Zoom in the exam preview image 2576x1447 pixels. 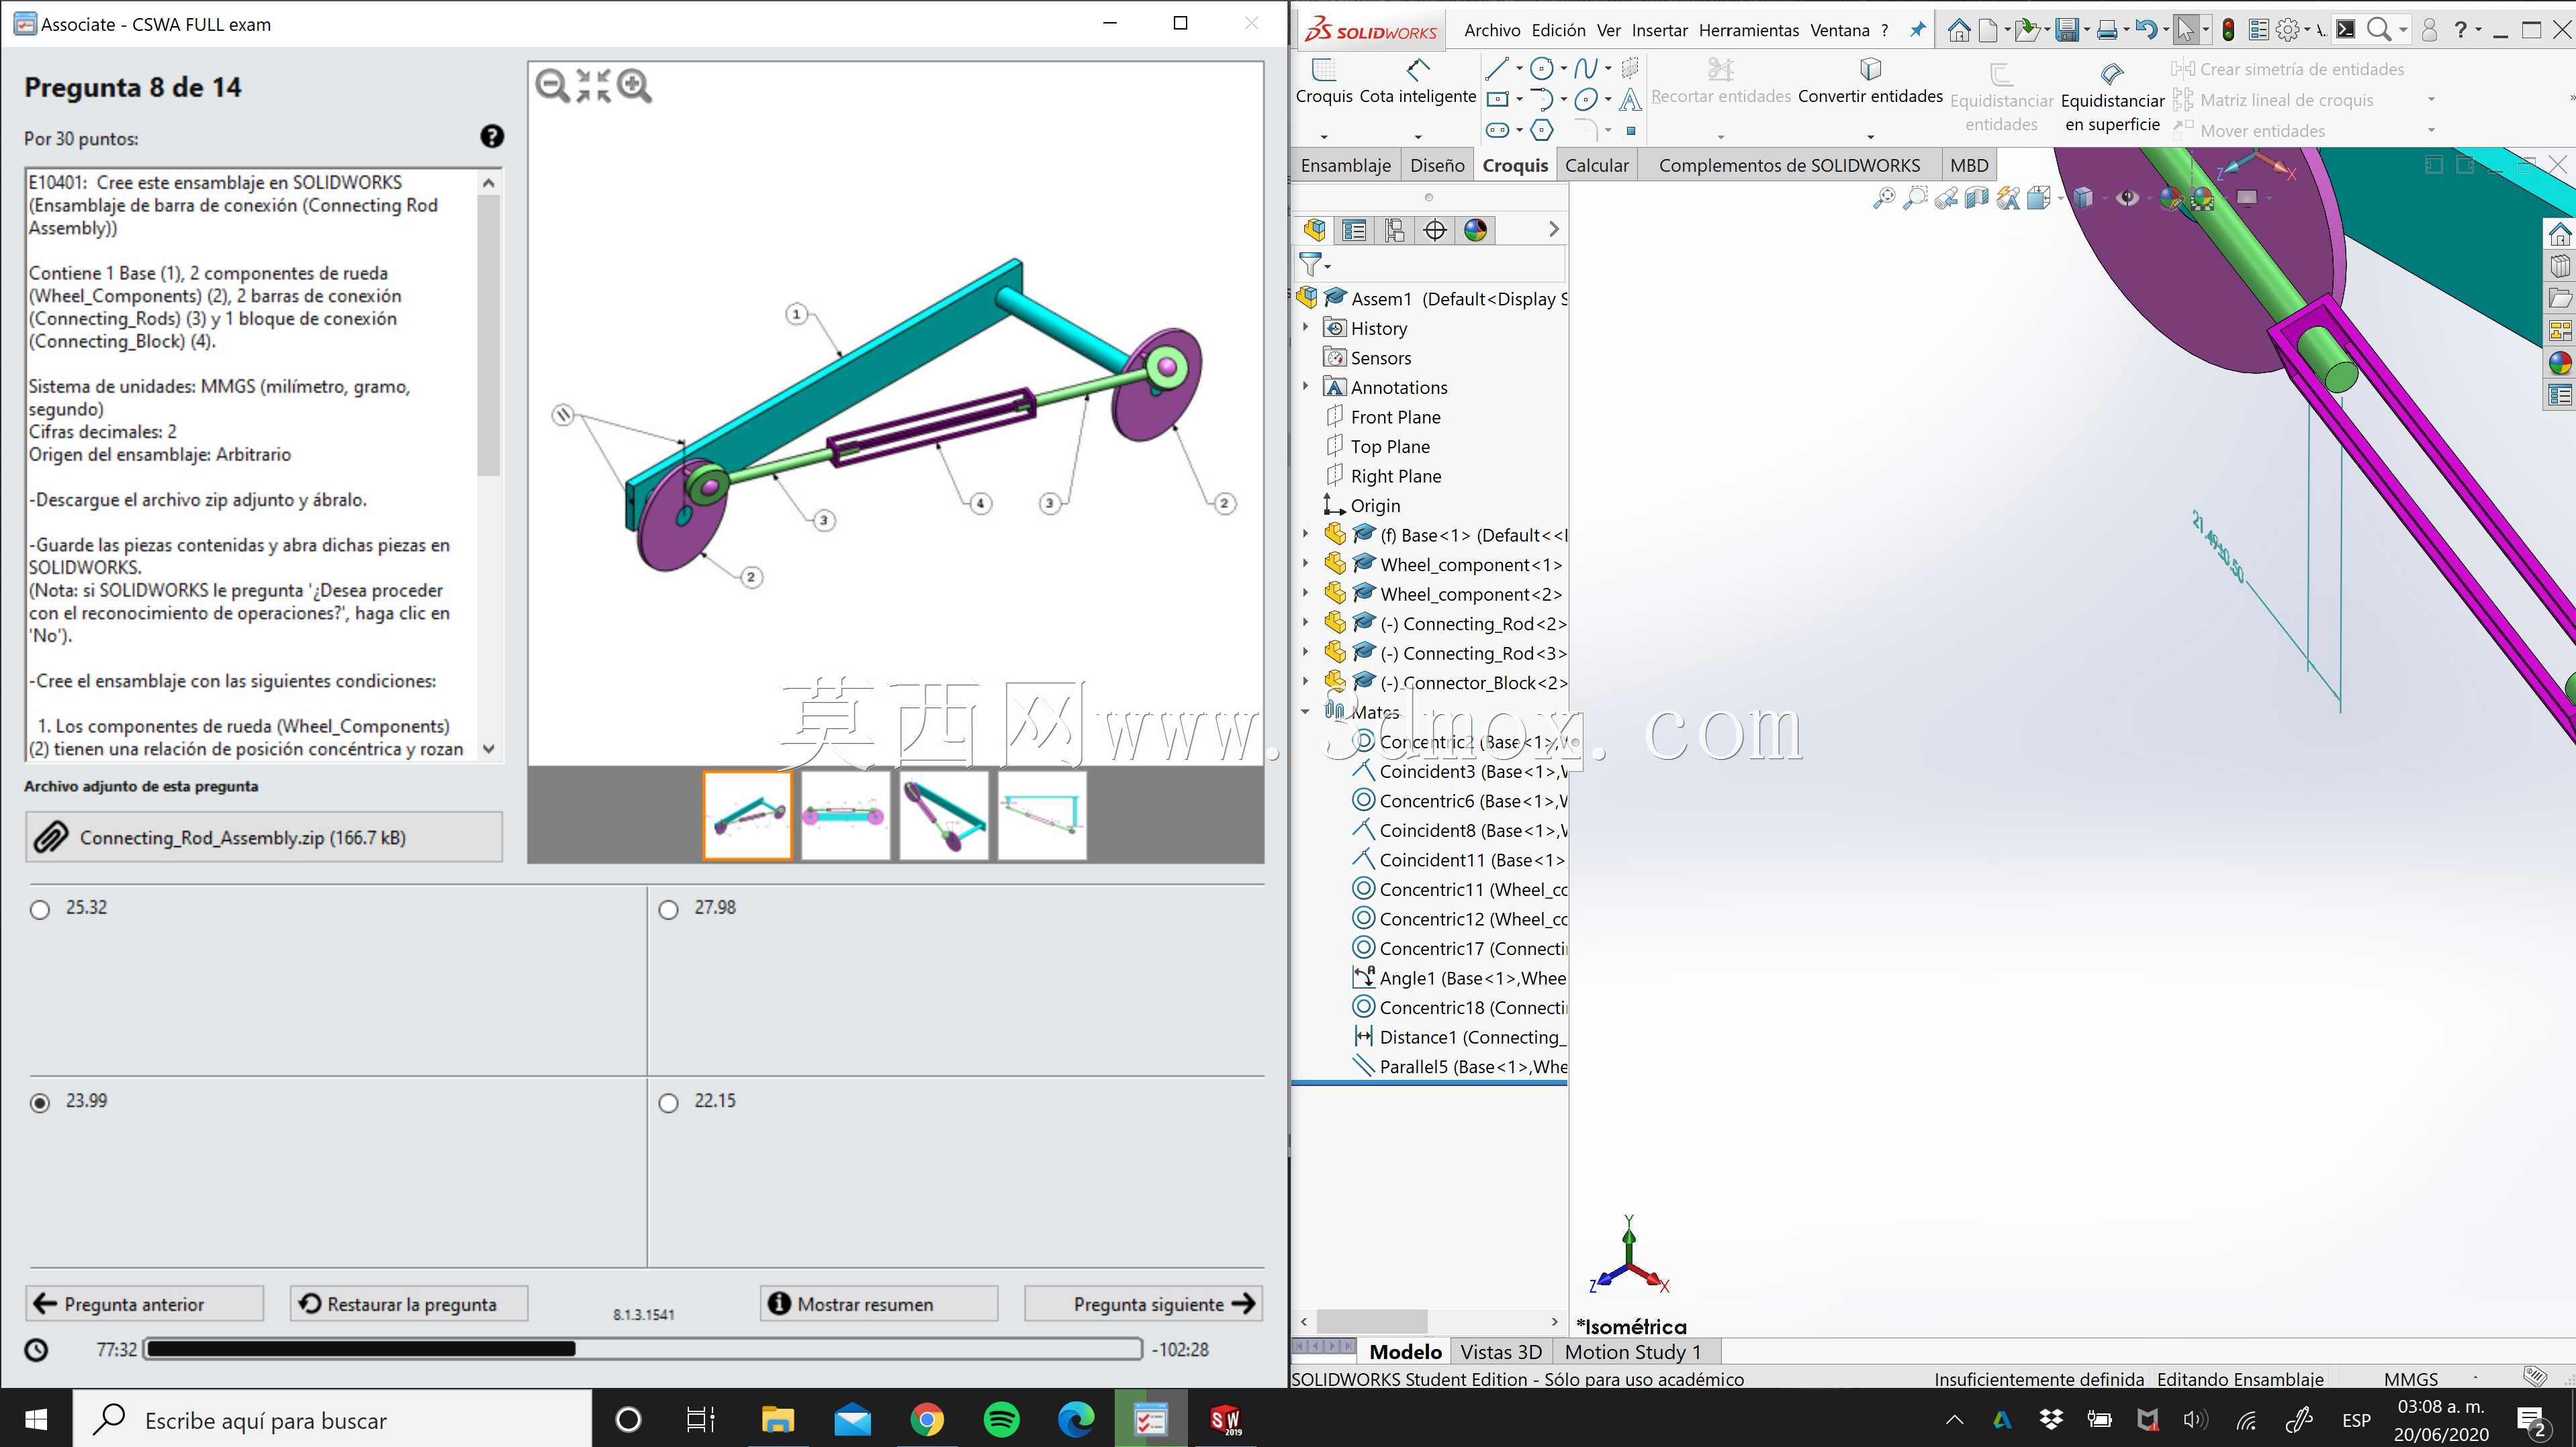click(x=634, y=86)
